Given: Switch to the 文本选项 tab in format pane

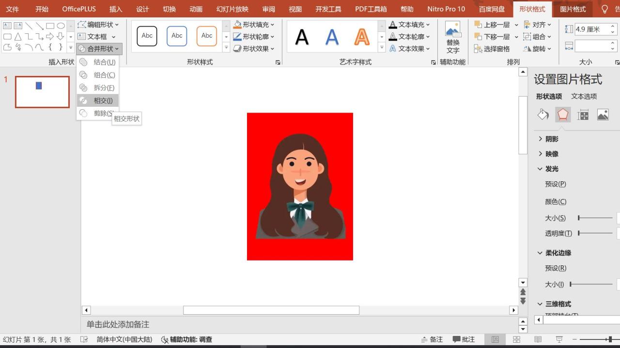Looking at the screenshot, I should click(x=584, y=96).
